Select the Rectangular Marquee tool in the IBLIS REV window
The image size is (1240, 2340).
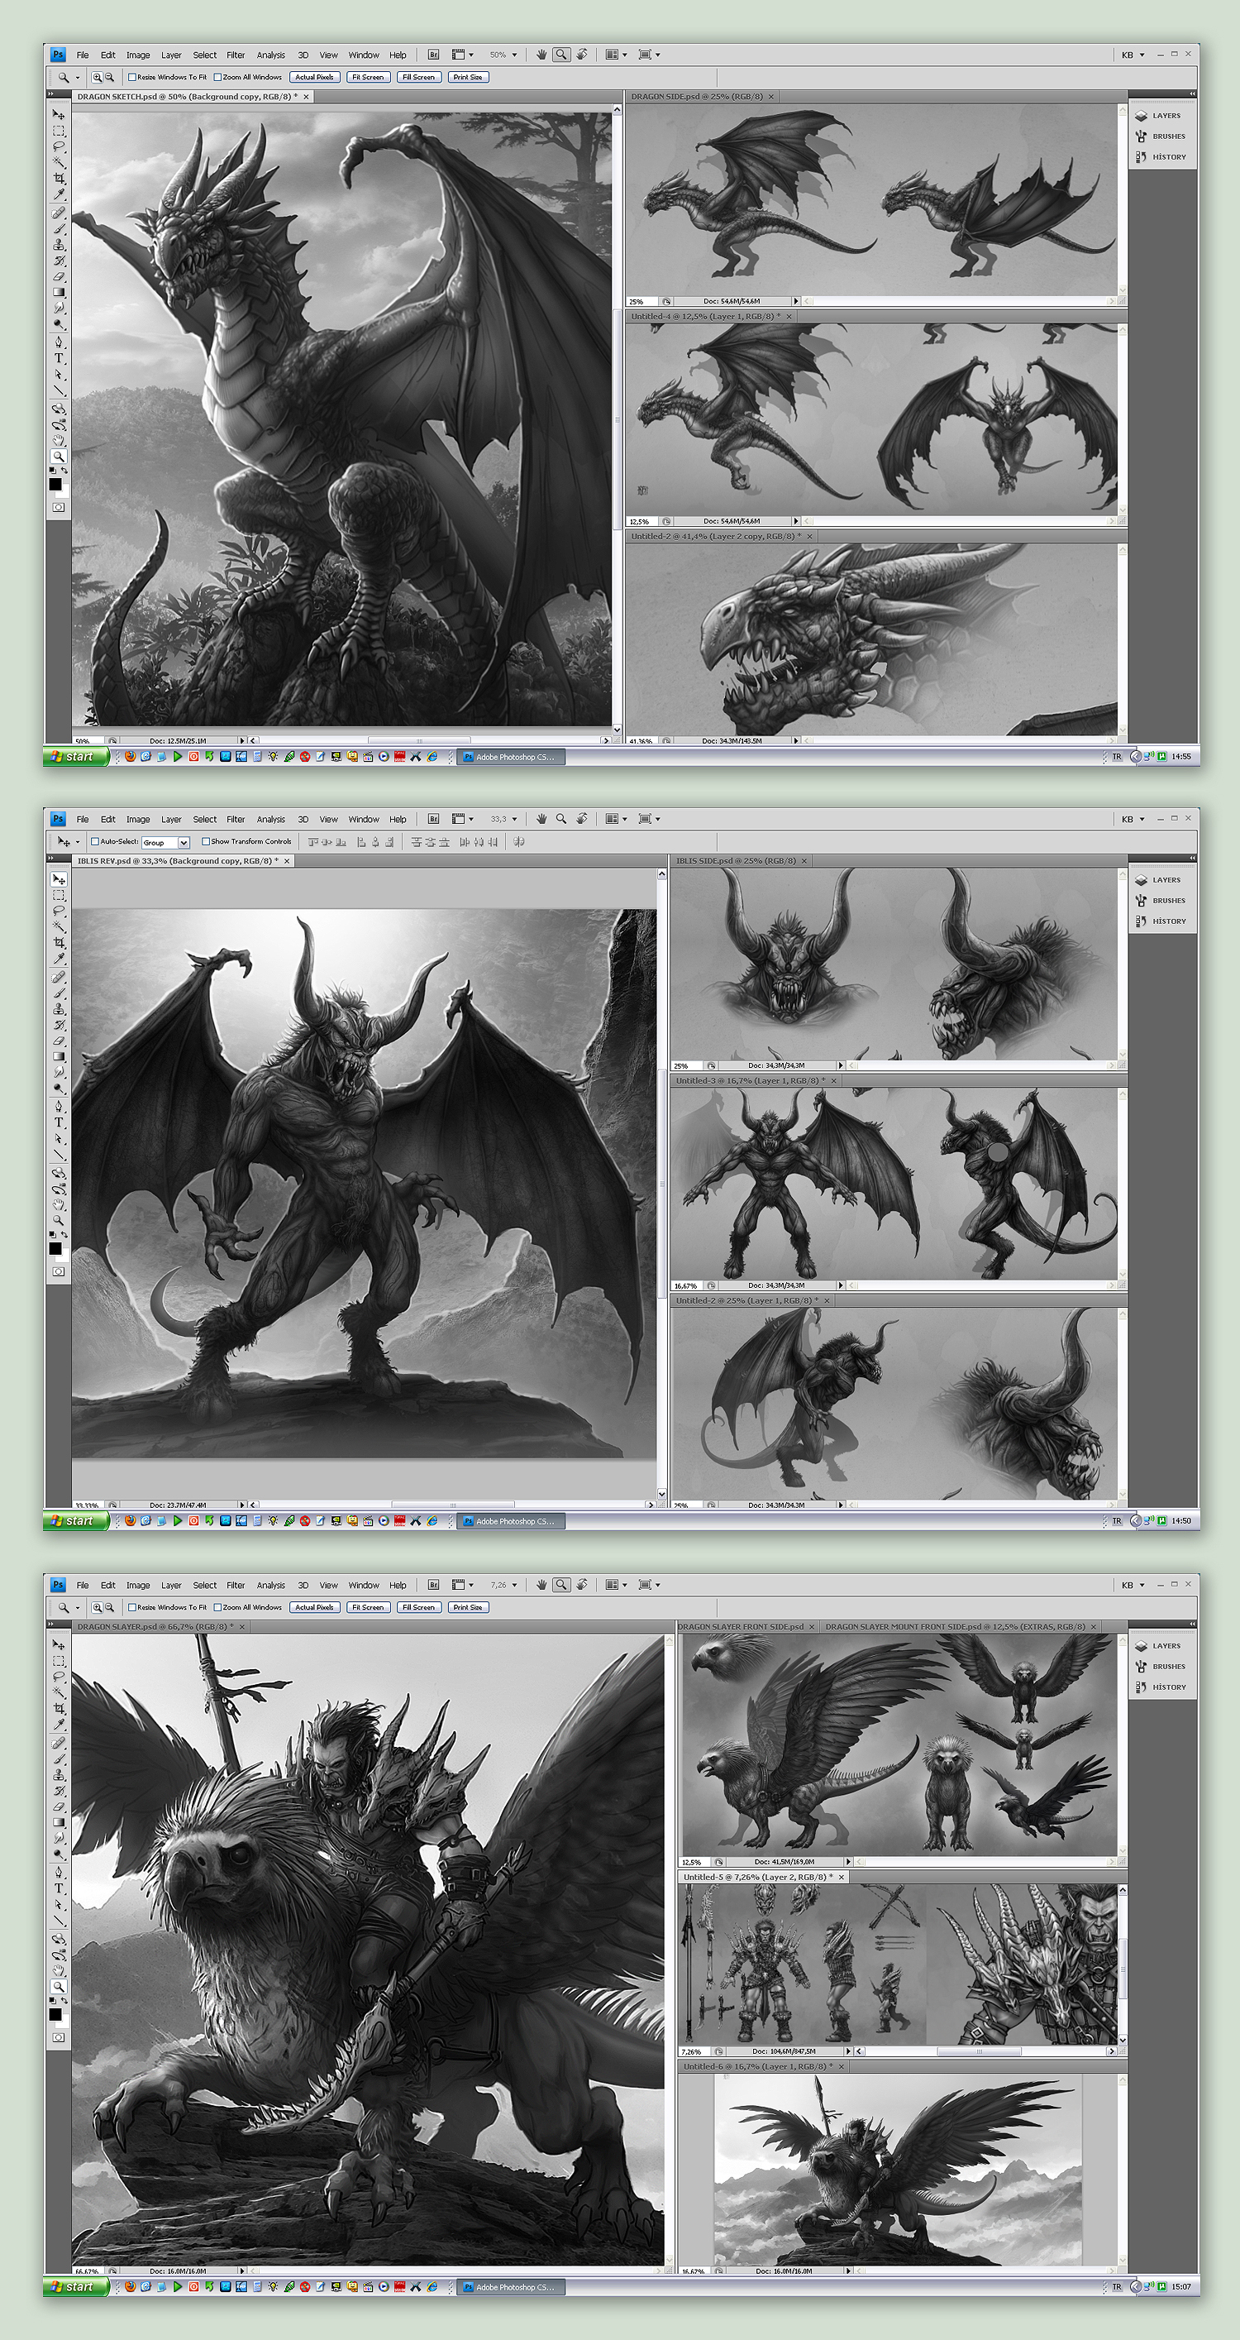(x=58, y=895)
